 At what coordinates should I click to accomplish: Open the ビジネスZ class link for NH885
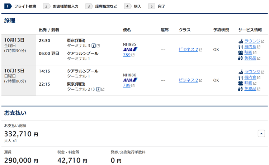[188, 50]
